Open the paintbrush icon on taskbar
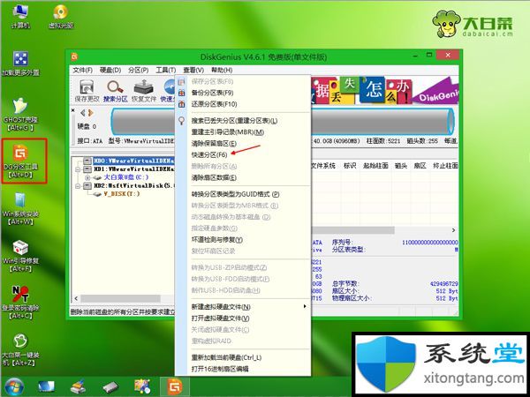The height and width of the screenshot is (397, 530). pyautogui.click(x=78, y=387)
